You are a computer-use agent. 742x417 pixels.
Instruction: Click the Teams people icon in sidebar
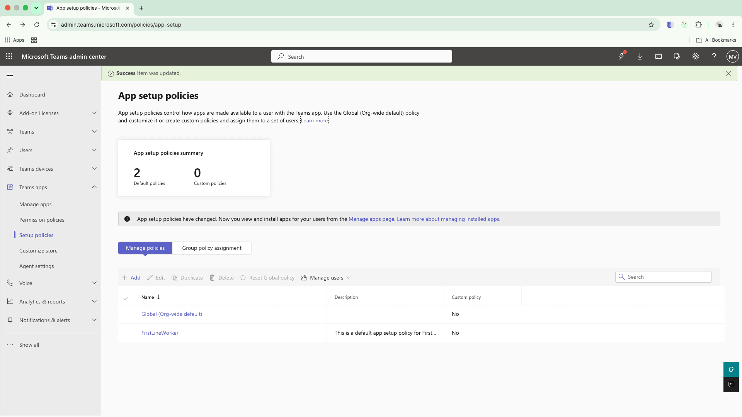click(10, 132)
